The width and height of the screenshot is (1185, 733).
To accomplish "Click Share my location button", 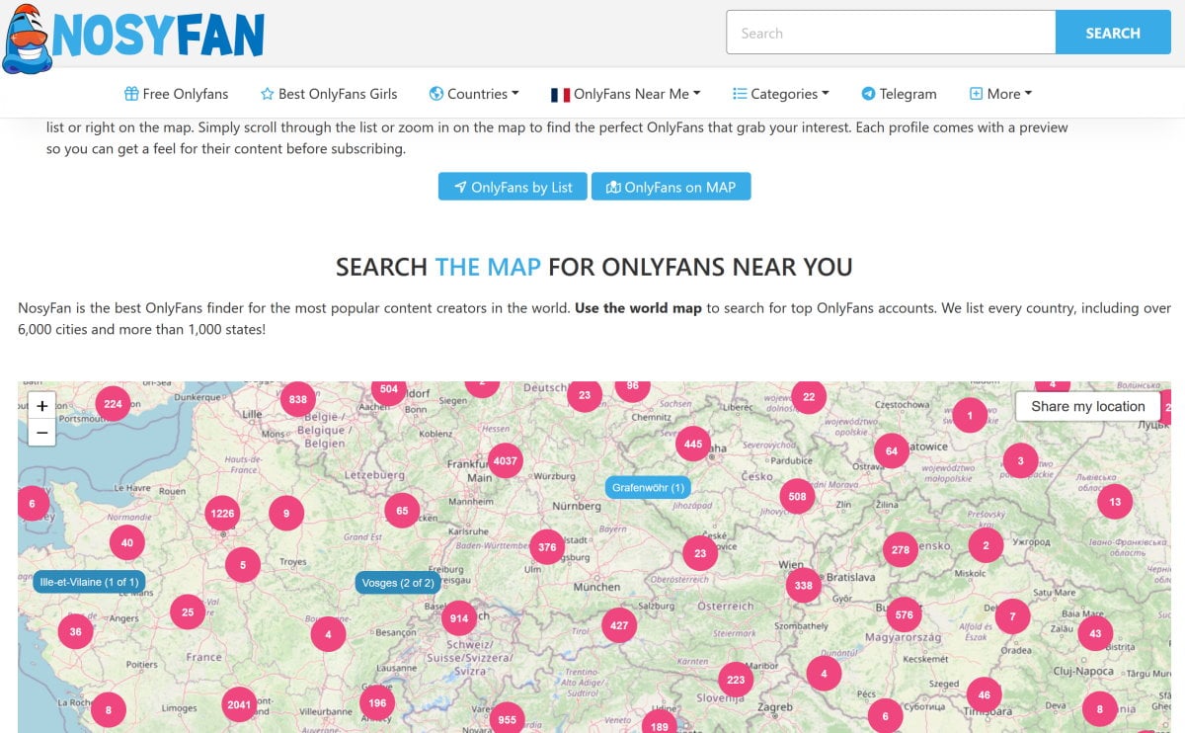I will click(x=1088, y=406).
